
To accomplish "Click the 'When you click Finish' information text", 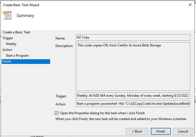I will (121, 119).
